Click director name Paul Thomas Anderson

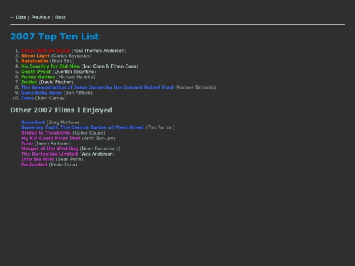point(99,51)
